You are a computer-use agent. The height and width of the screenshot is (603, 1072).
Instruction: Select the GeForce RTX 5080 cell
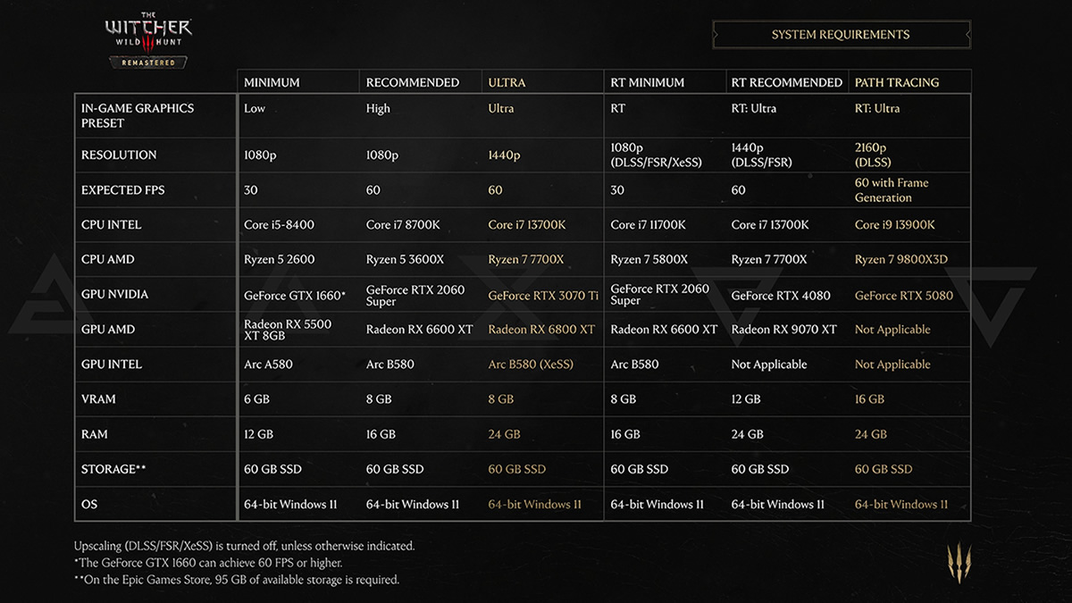coord(904,295)
